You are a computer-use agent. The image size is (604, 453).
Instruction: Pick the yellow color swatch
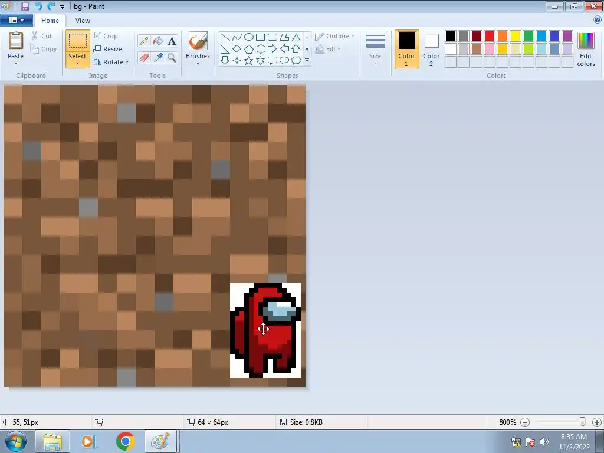[x=516, y=36]
